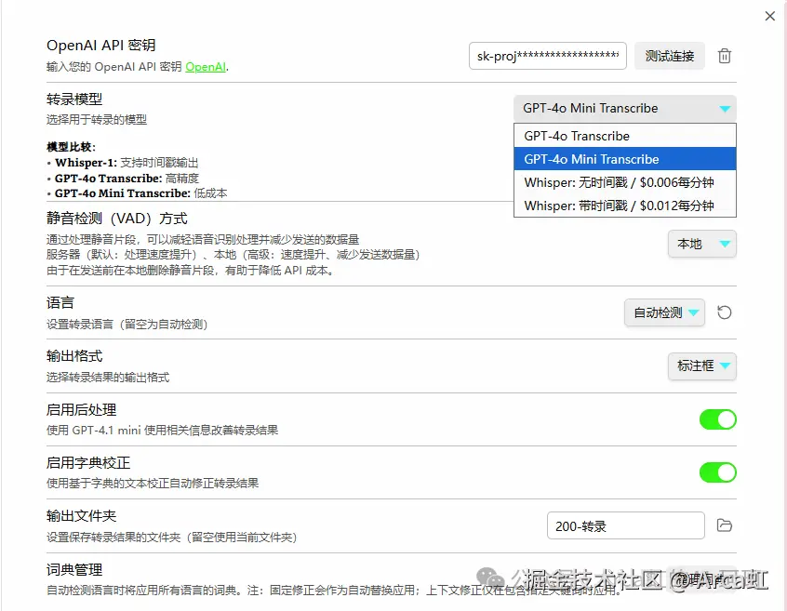Delete the OpenAI API key via trash icon
Viewport: 787px width, 611px height.
coord(725,56)
